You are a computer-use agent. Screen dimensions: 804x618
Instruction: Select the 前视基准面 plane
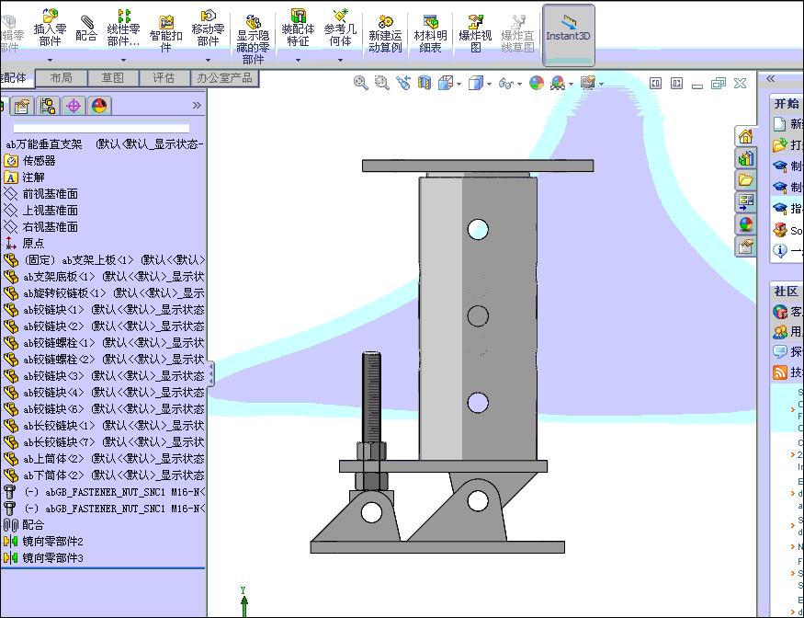point(51,193)
